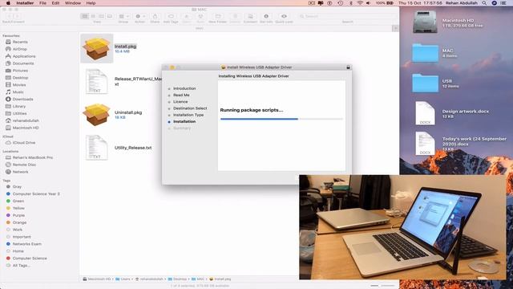The height and width of the screenshot is (289, 513).
Task: Switch Finder to gallery view
Action: [x=110, y=16]
